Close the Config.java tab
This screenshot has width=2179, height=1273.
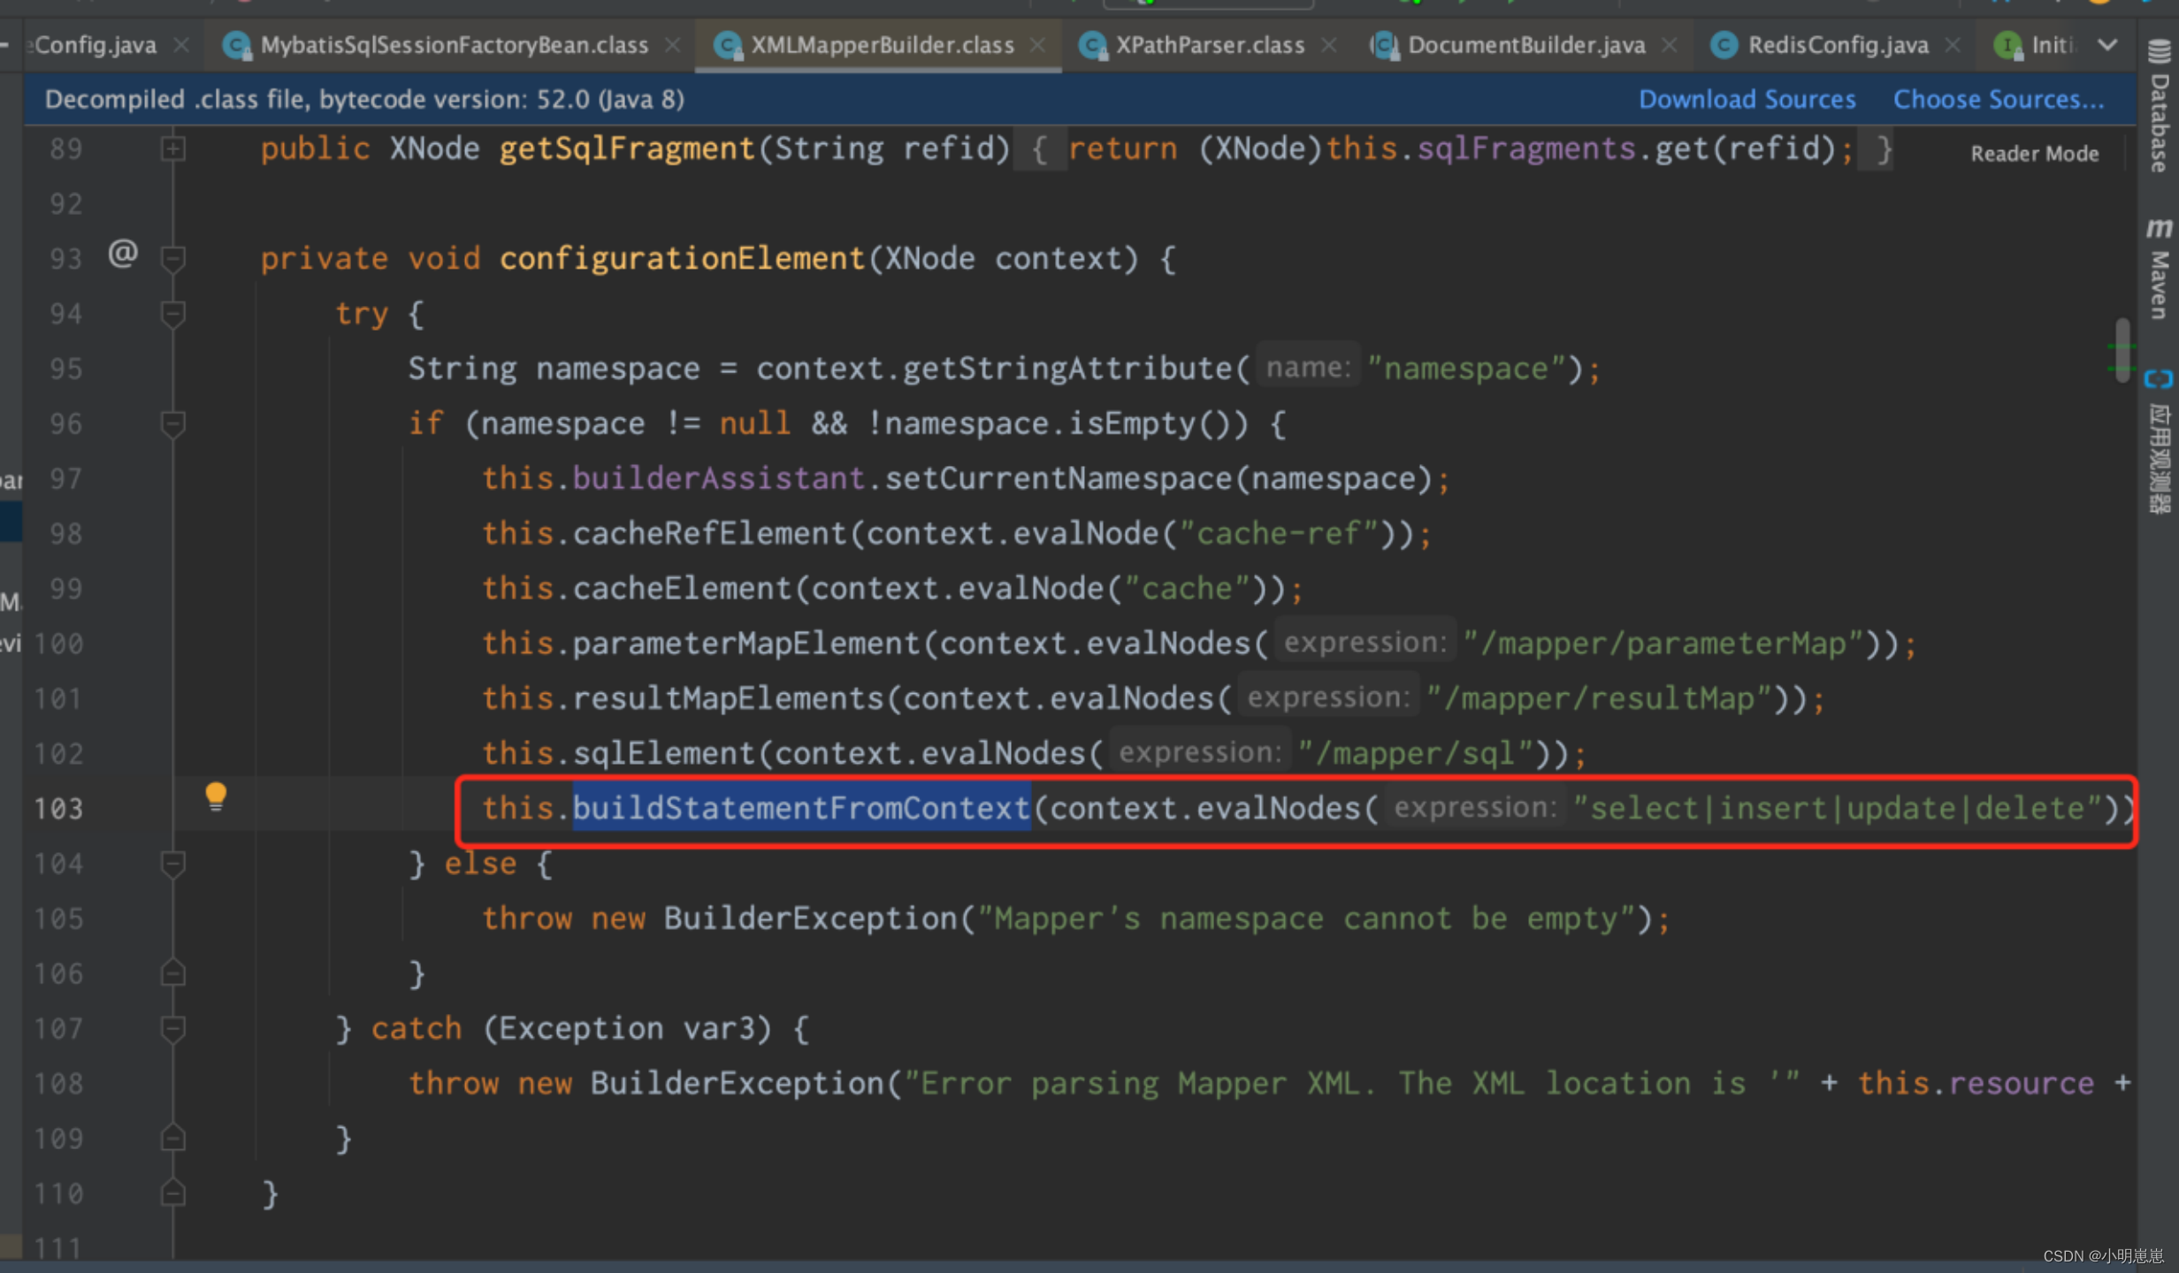181,44
